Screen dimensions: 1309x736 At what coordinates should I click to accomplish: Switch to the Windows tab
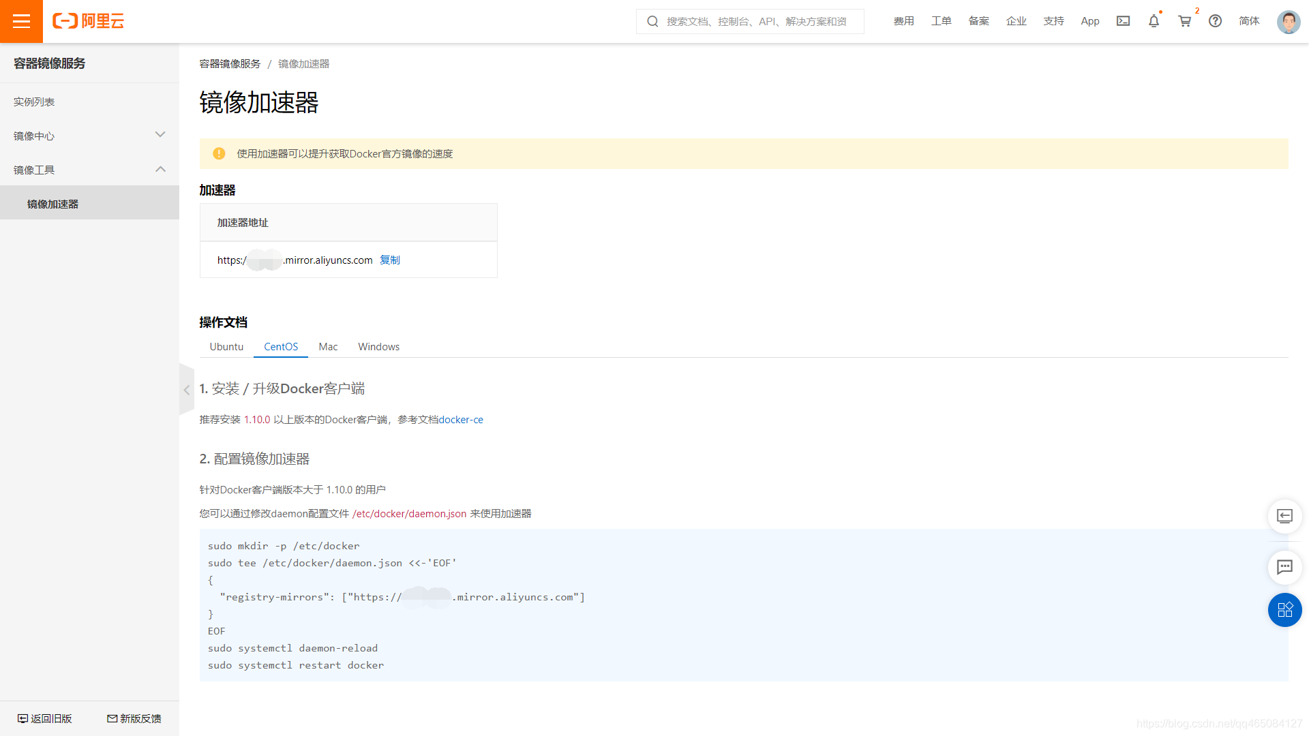pyautogui.click(x=378, y=347)
